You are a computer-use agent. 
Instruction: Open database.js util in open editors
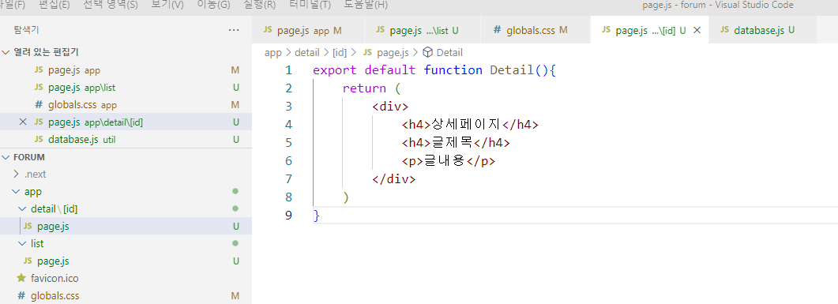coord(126,140)
